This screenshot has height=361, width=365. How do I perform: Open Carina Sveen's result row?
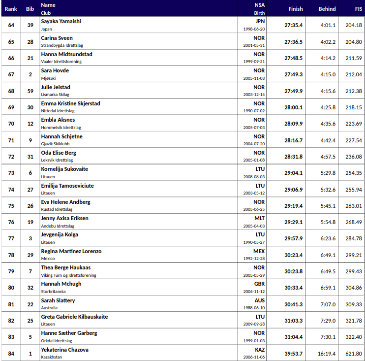57,38
